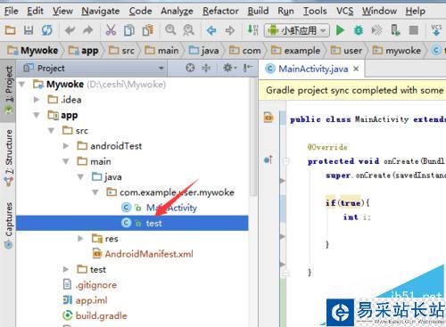446x327 pixels.
Task: Select MainActivity class in project tree
Action: 160,208
